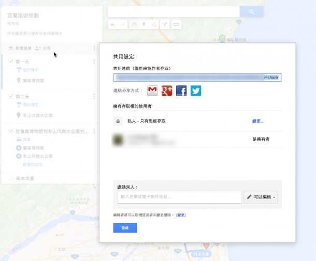
Task: Click the green pin for 蘭陽博物館
Action: click(19, 81)
